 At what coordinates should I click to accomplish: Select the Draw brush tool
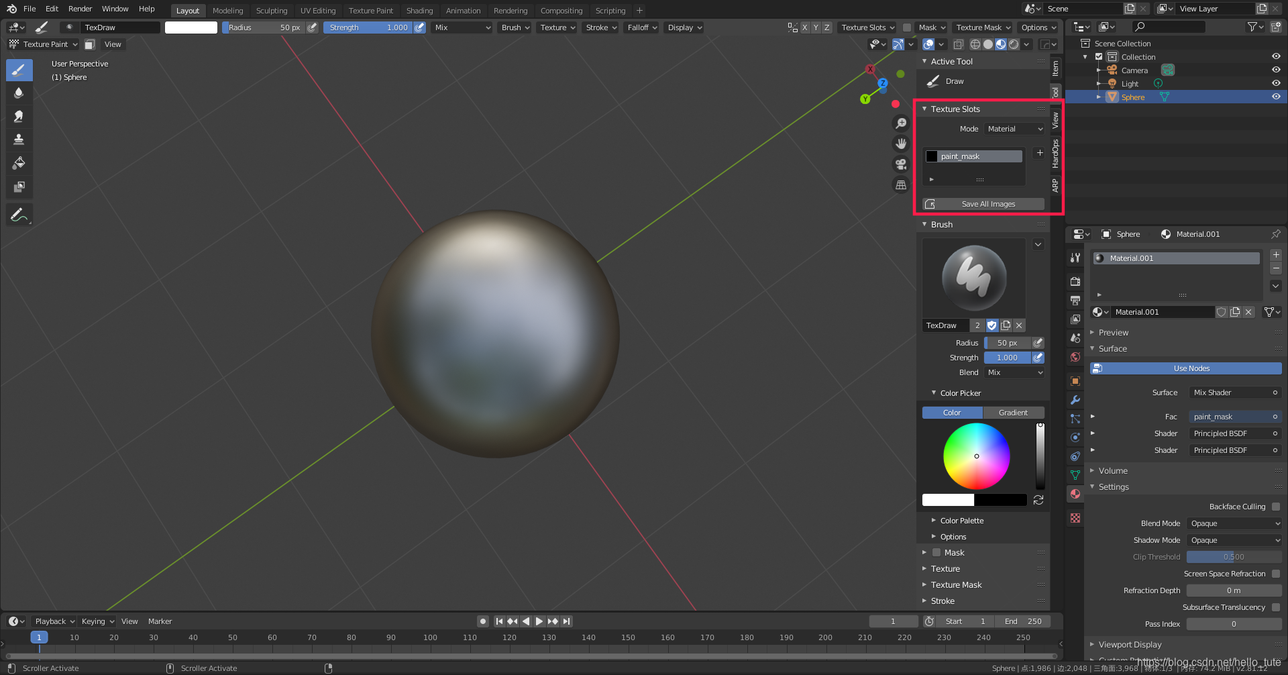click(x=19, y=70)
